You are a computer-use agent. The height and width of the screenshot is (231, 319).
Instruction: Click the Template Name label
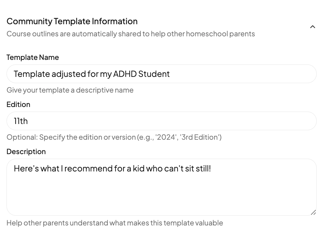(33, 57)
